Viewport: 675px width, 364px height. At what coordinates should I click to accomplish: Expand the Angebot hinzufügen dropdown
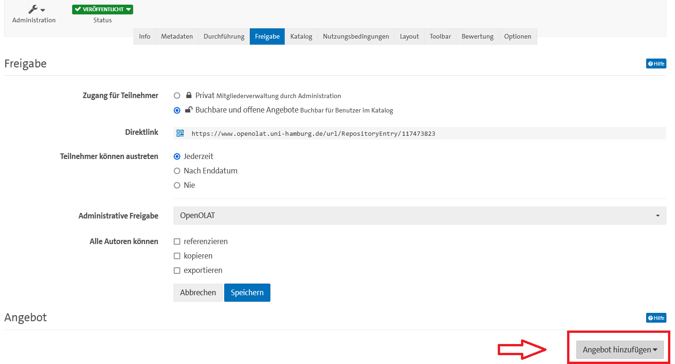tap(620, 350)
